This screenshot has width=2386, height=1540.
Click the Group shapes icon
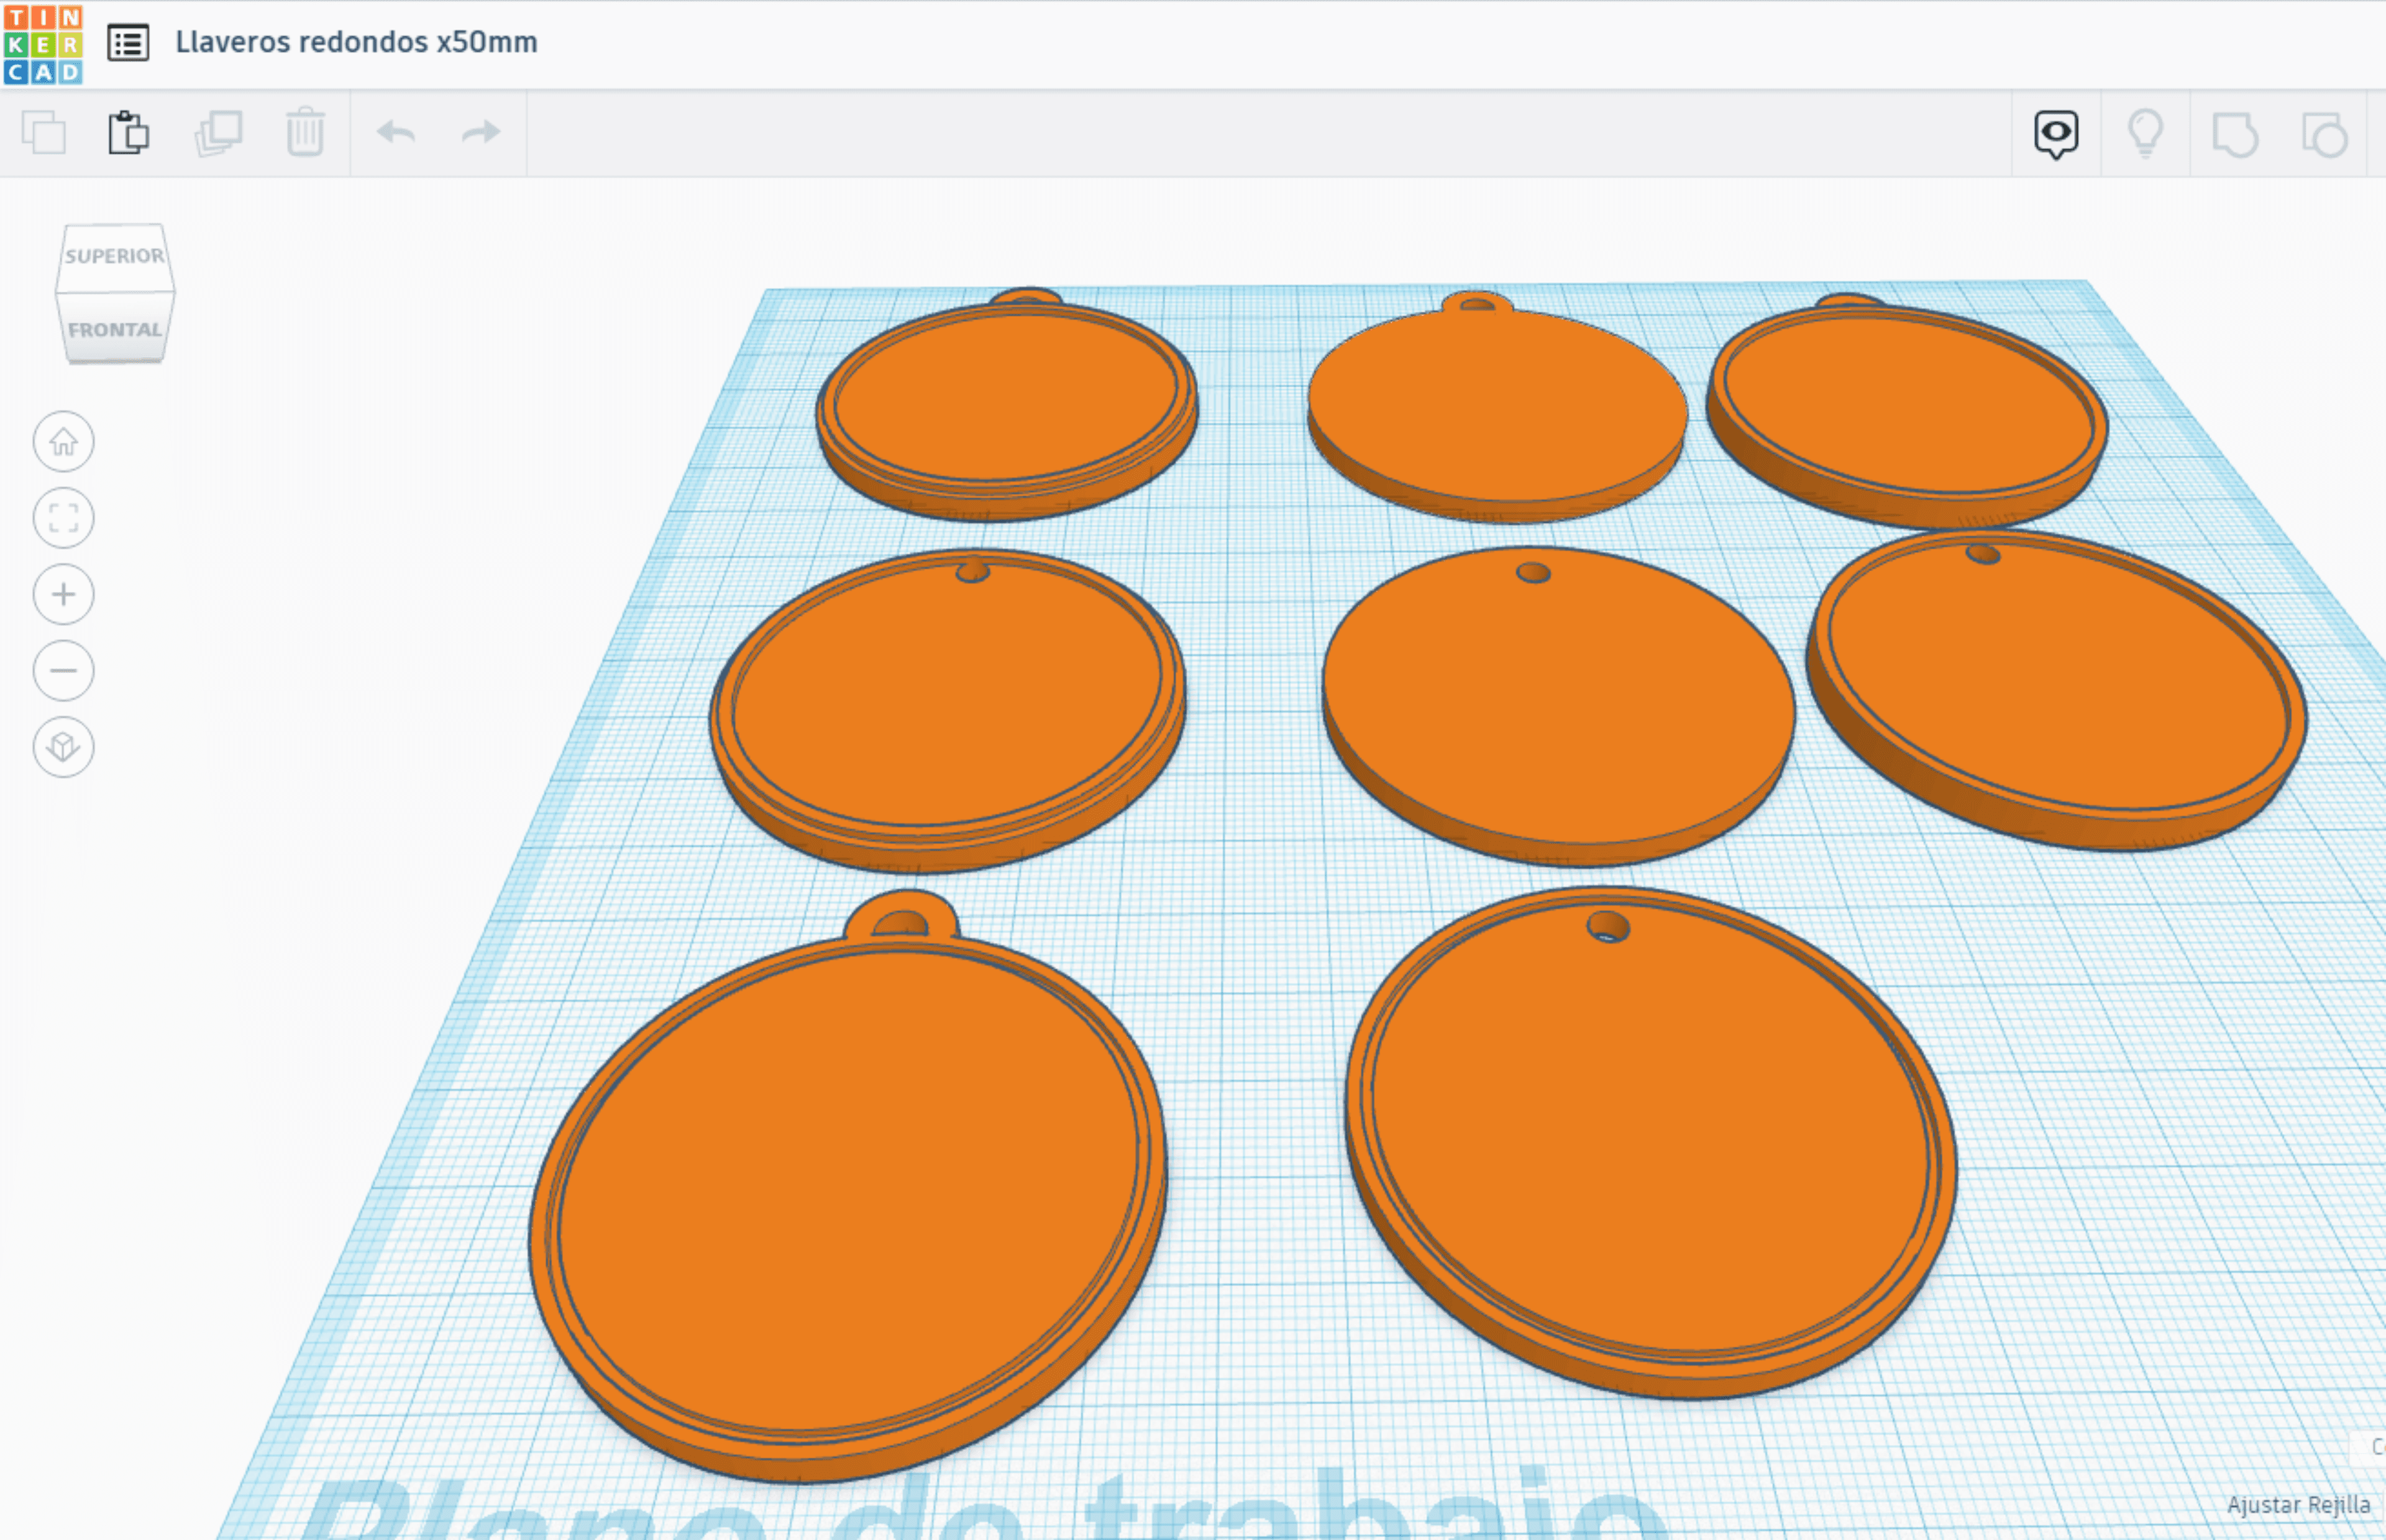[x=2235, y=134]
